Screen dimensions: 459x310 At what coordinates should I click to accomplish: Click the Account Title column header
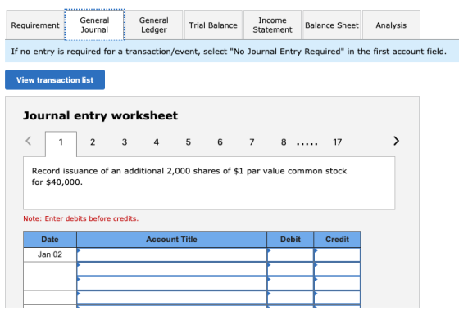tap(172, 240)
